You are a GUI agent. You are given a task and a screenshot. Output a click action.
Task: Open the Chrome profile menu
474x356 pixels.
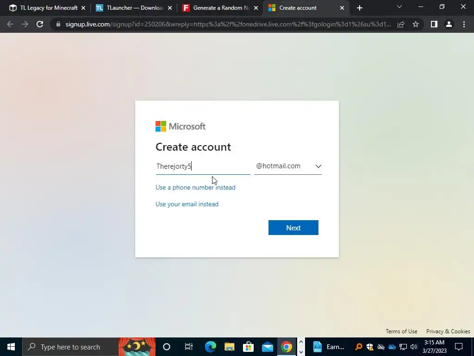(449, 24)
